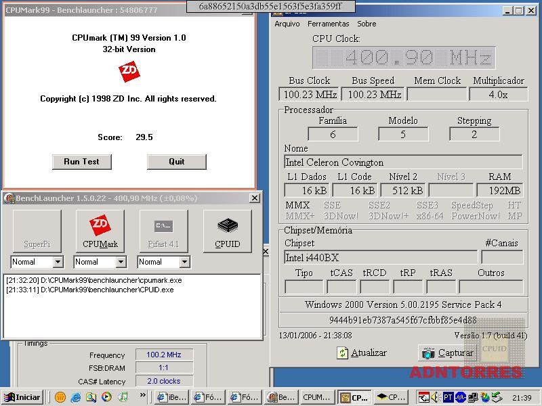
Task: Click the Nome field Intel Celeron Covington
Action: pyautogui.click(x=403, y=162)
